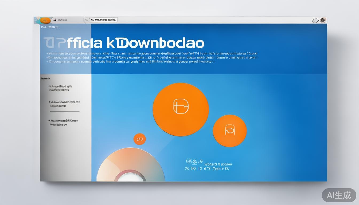Select the third bulleted sidebar item
Screen dimensions: 359x205
[x=63, y=122]
